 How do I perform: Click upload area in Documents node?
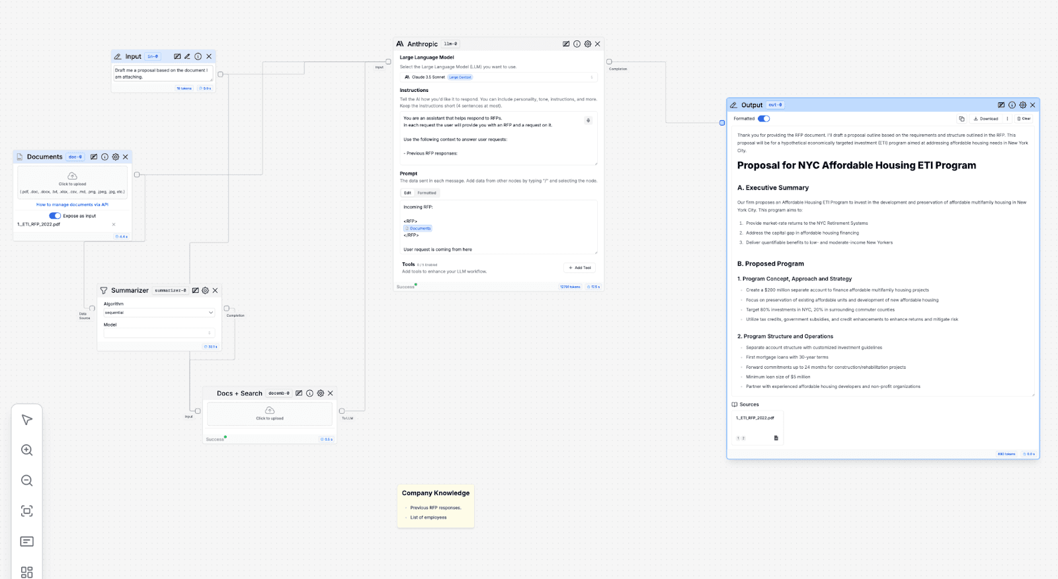pos(72,182)
